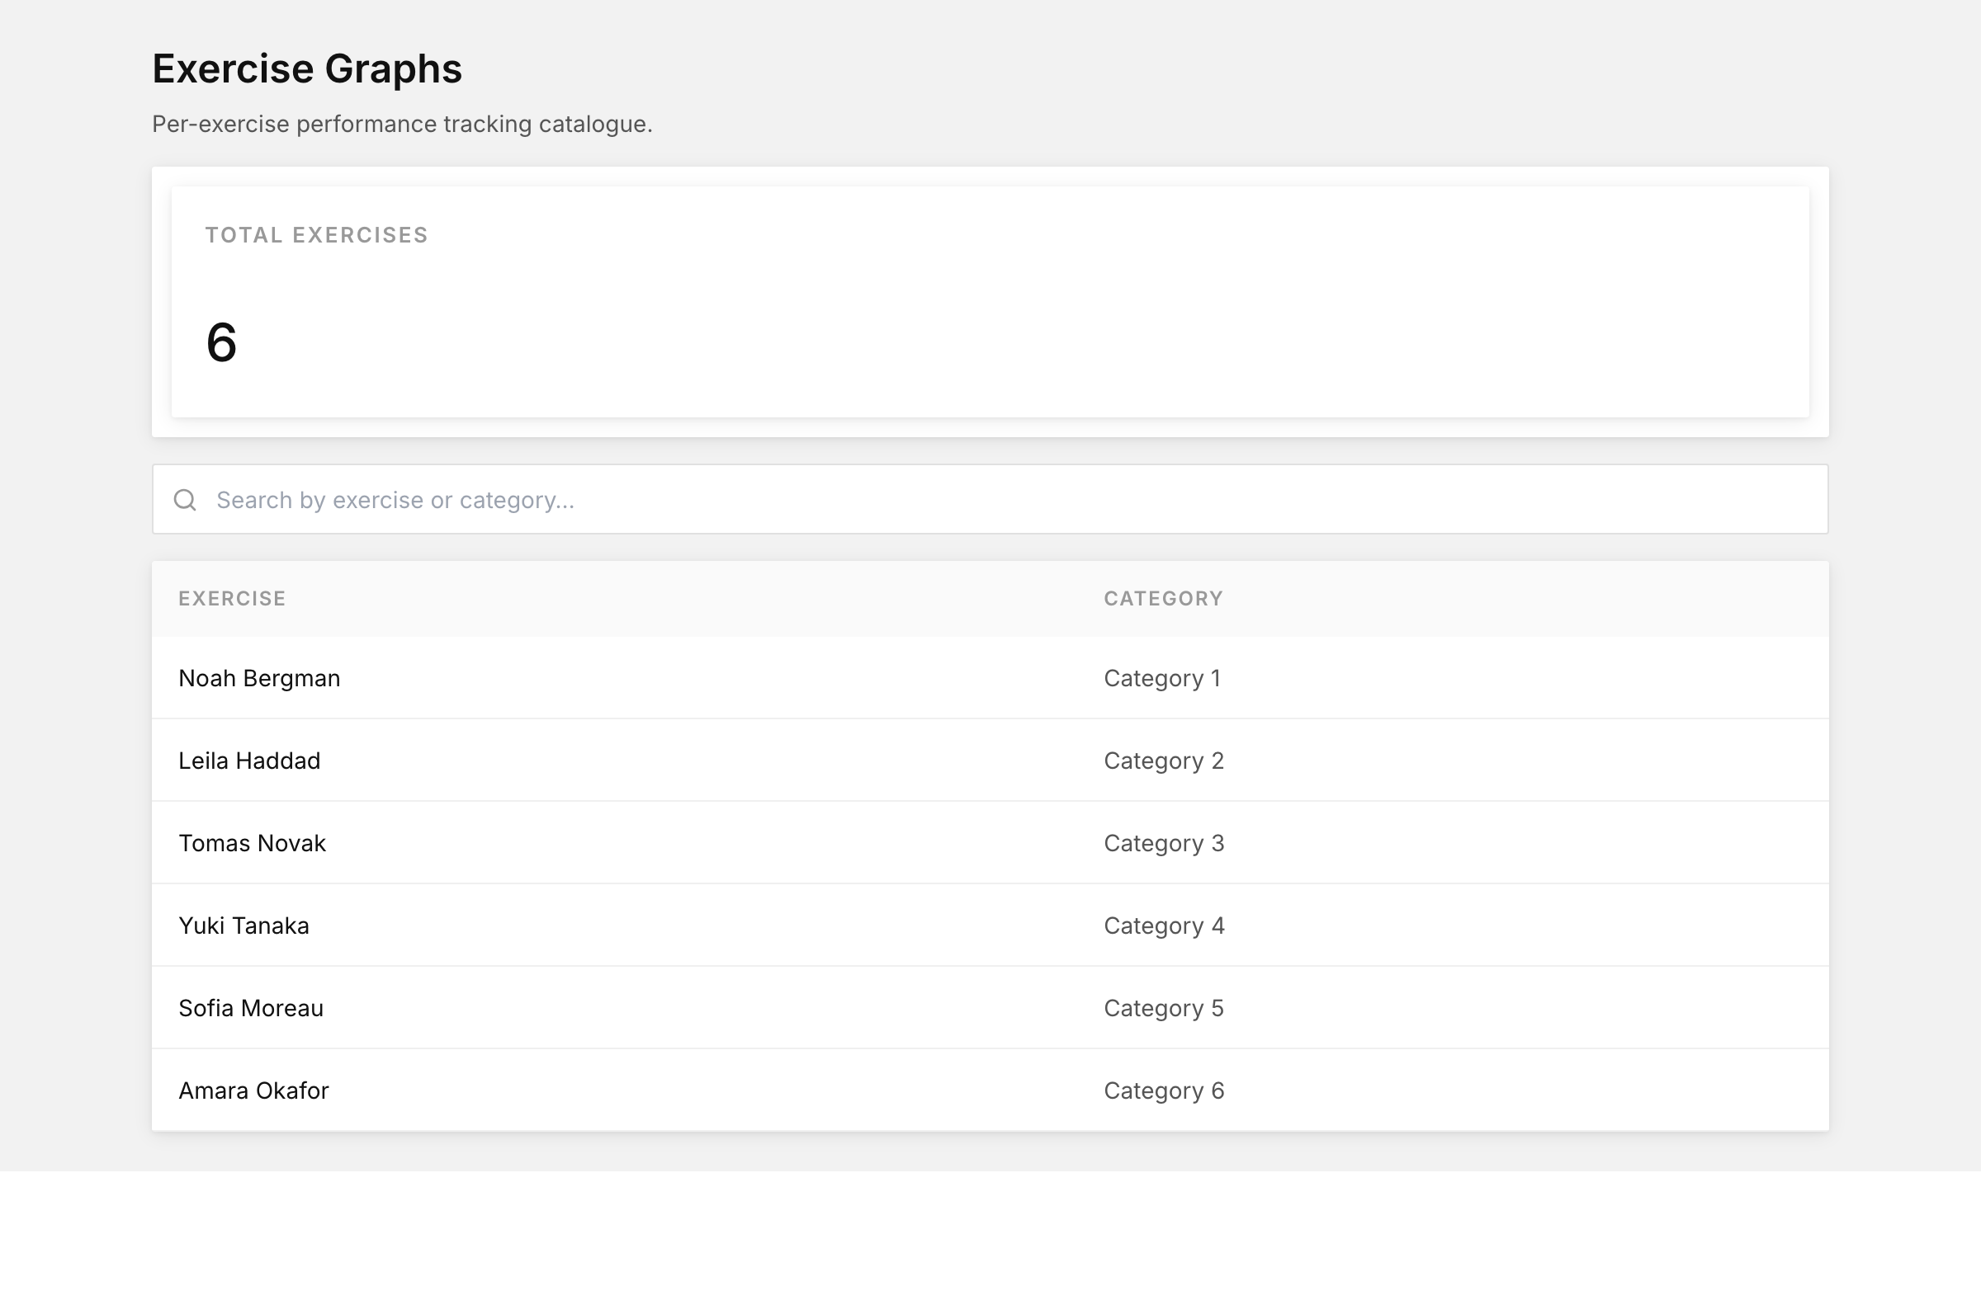Viewport: 1981px width, 1300px height.
Task: Click the Category 4 cell
Action: pos(1164,926)
